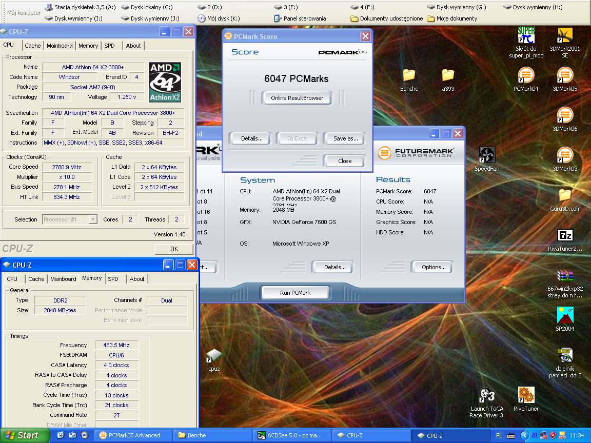The image size is (591, 443).
Task: Click the Core Speed 2780.9 MHz field
Action: pos(67,167)
